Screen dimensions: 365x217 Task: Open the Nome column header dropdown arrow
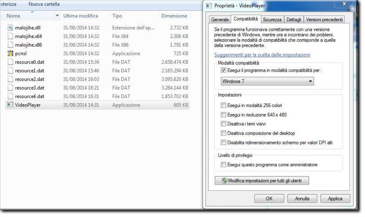pyautogui.click(x=57, y=16)
